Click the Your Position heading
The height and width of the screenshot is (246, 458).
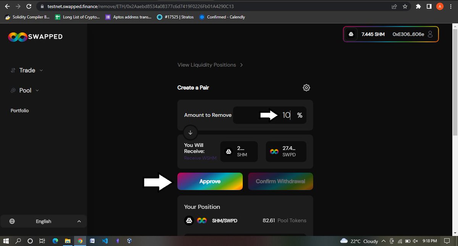tap(202, 207)
